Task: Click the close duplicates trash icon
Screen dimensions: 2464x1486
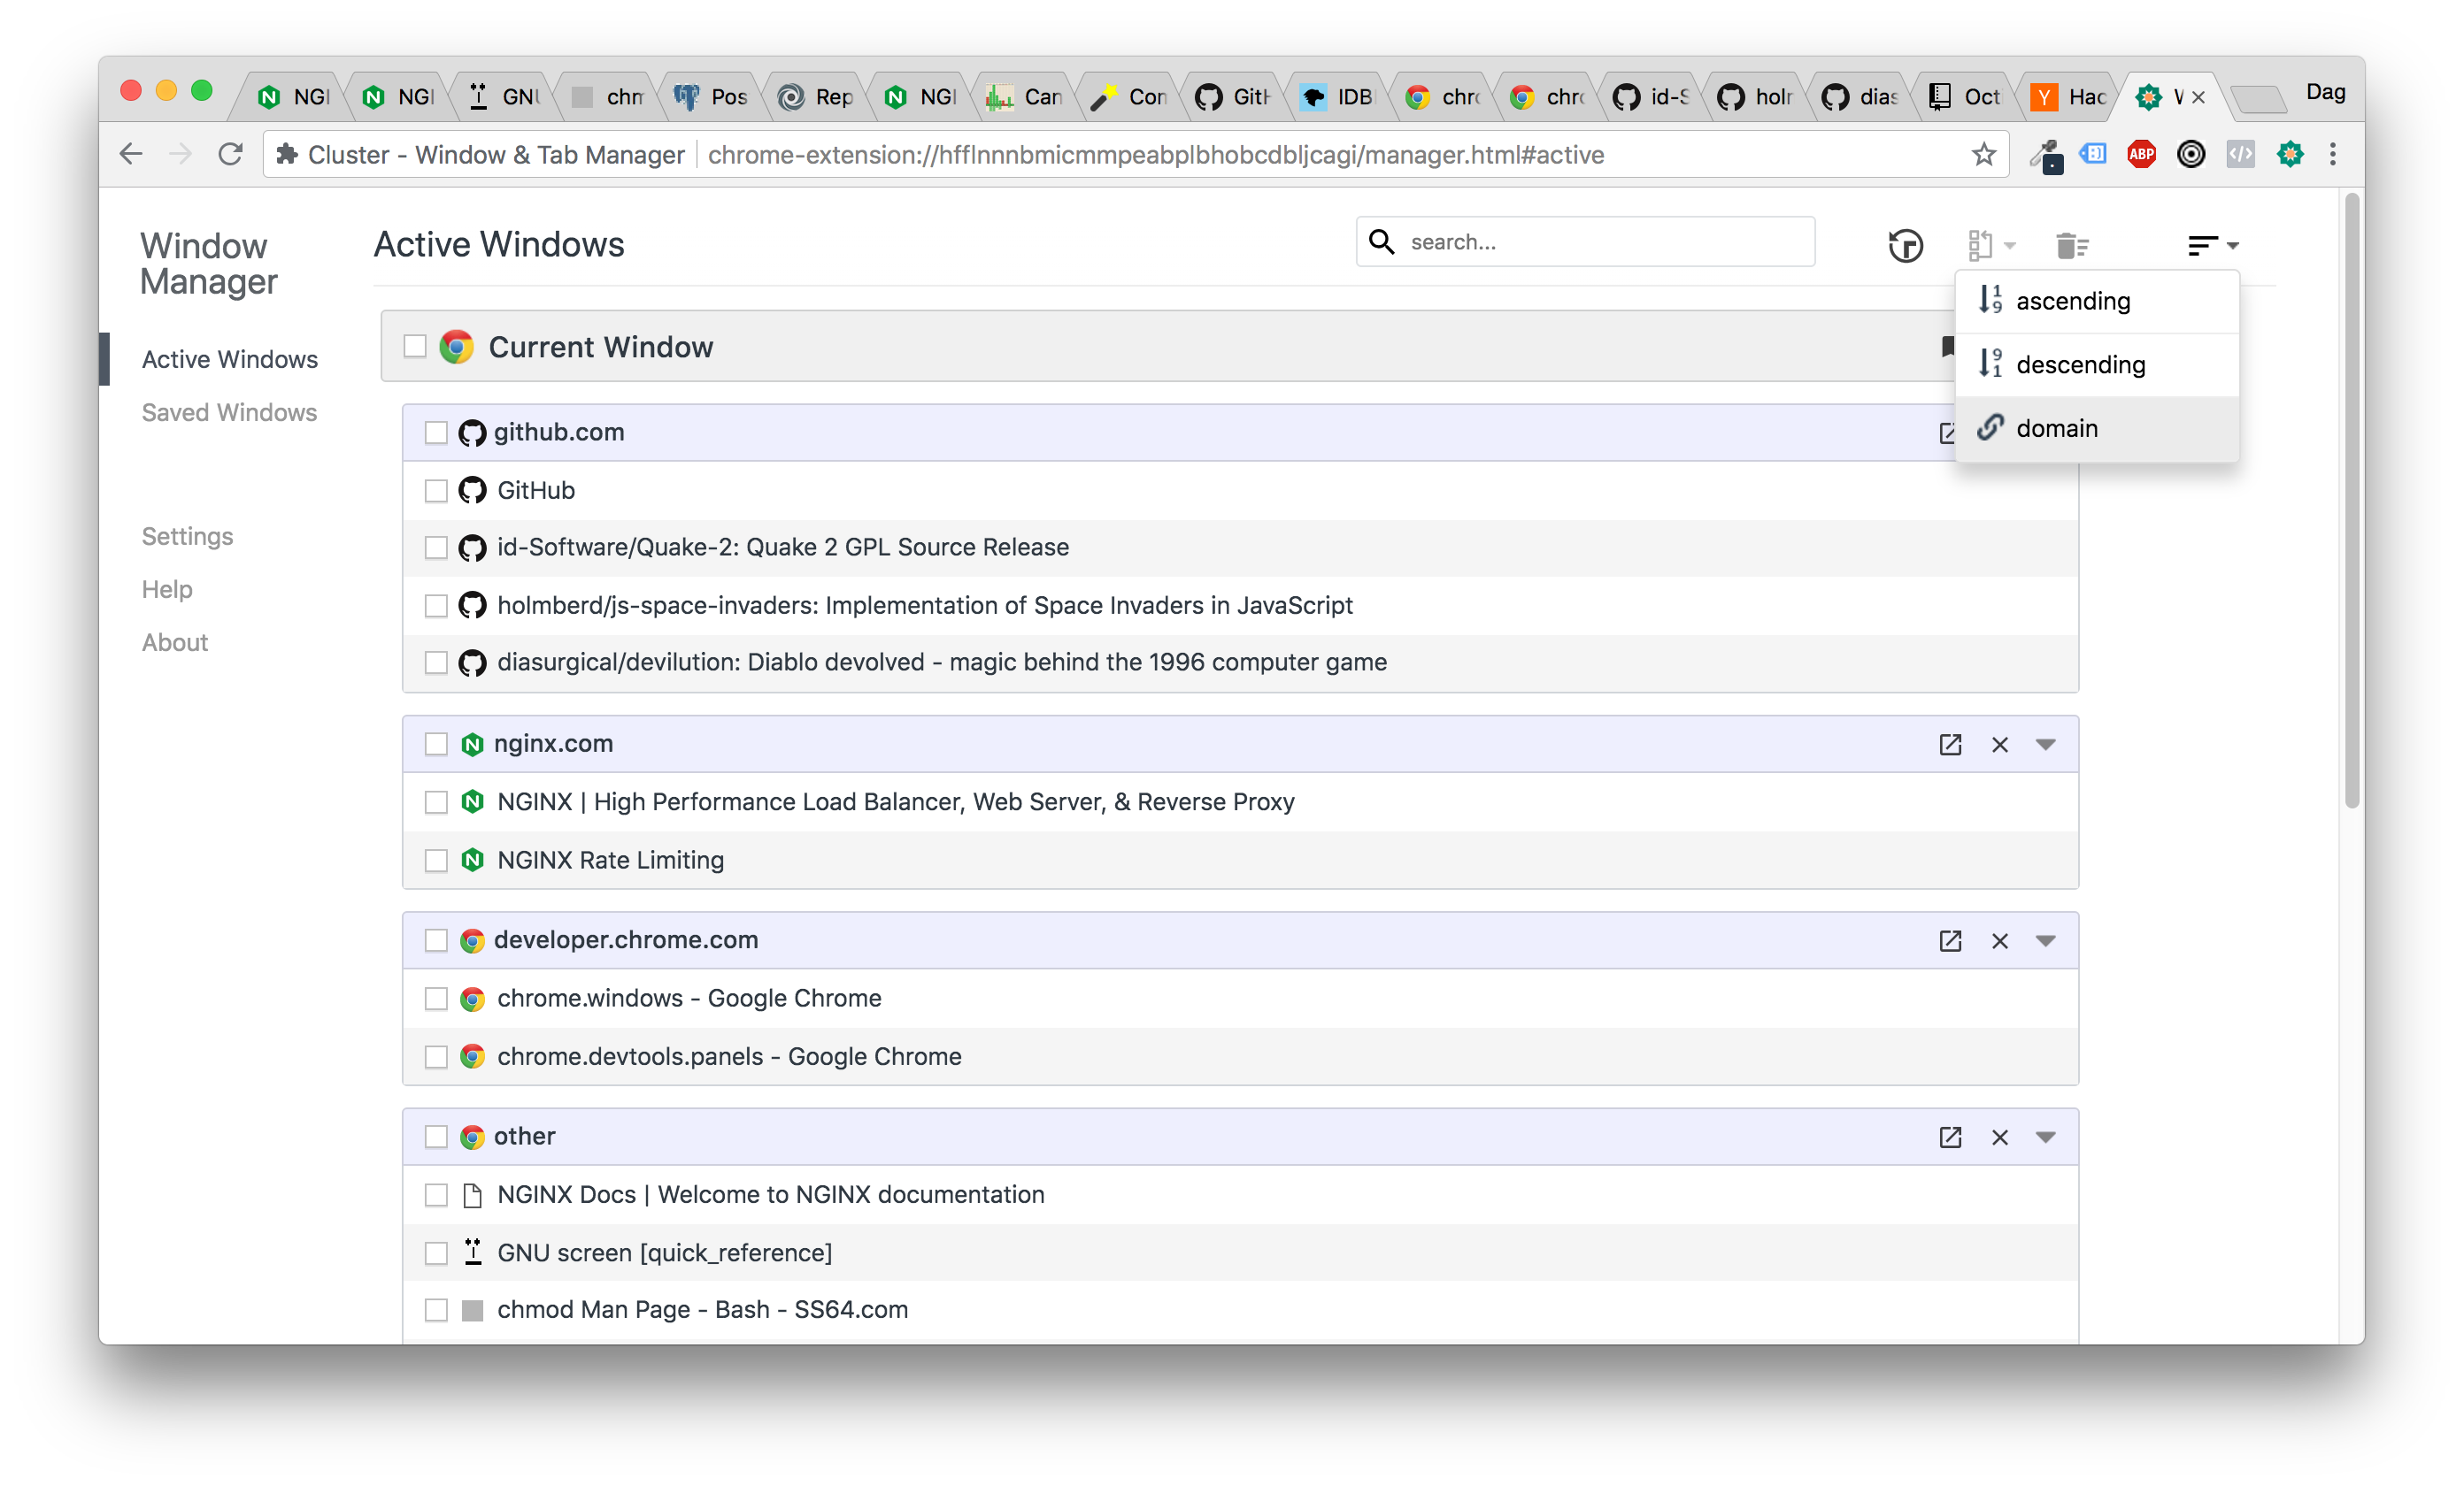Action: 2071,245
